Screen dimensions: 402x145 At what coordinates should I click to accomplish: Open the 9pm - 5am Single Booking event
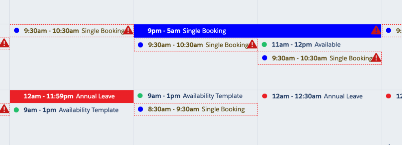click(x=258, y=31)
